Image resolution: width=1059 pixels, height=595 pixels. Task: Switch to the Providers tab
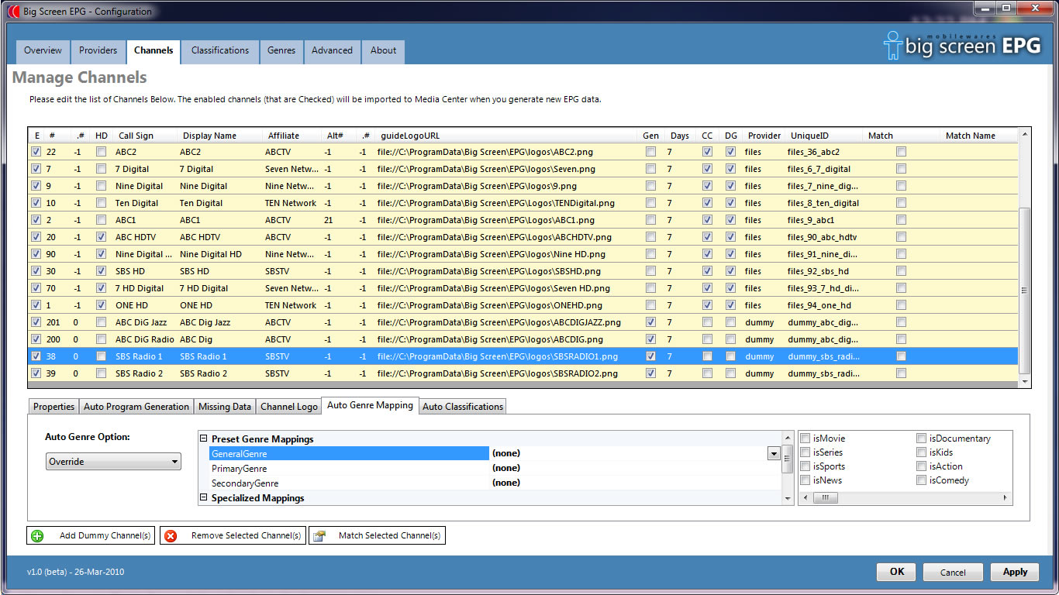coord(98,51)
